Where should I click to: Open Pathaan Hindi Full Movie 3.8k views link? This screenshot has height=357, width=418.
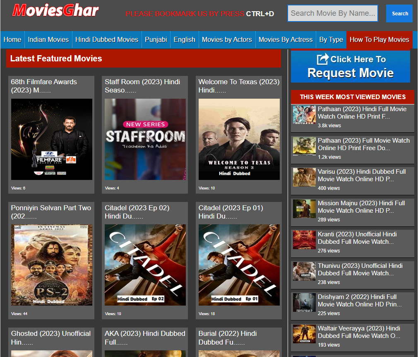[x=362, y=113]
